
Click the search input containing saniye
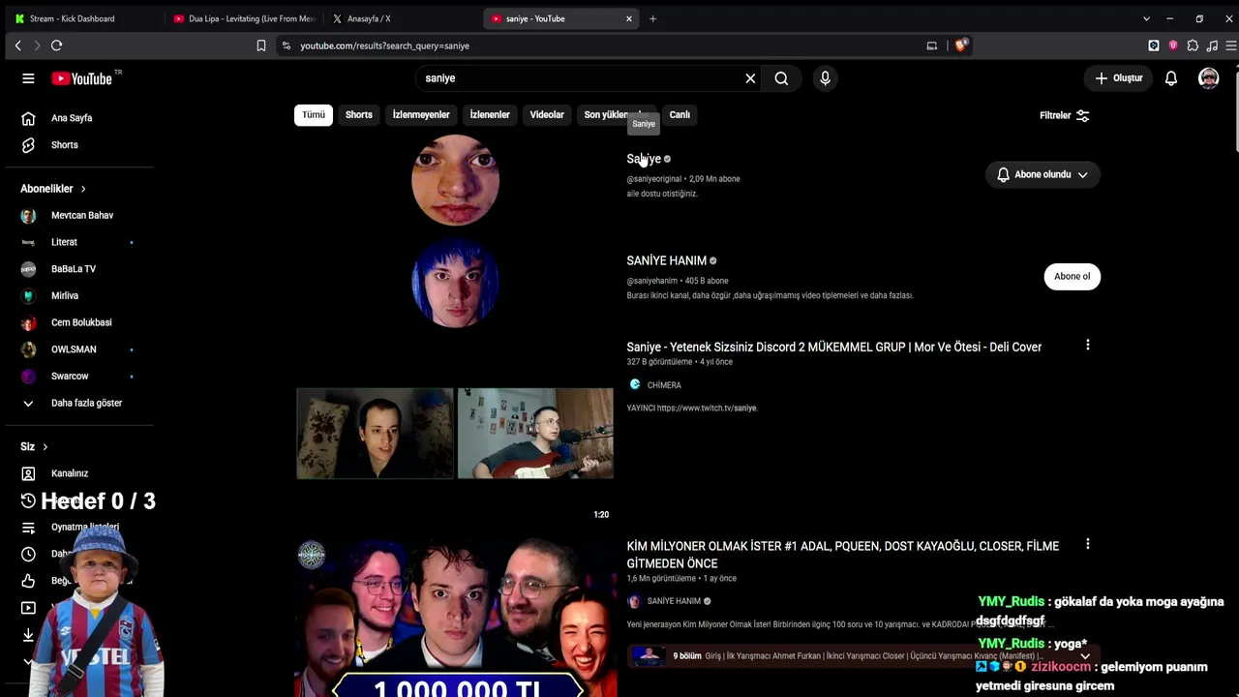581,78
